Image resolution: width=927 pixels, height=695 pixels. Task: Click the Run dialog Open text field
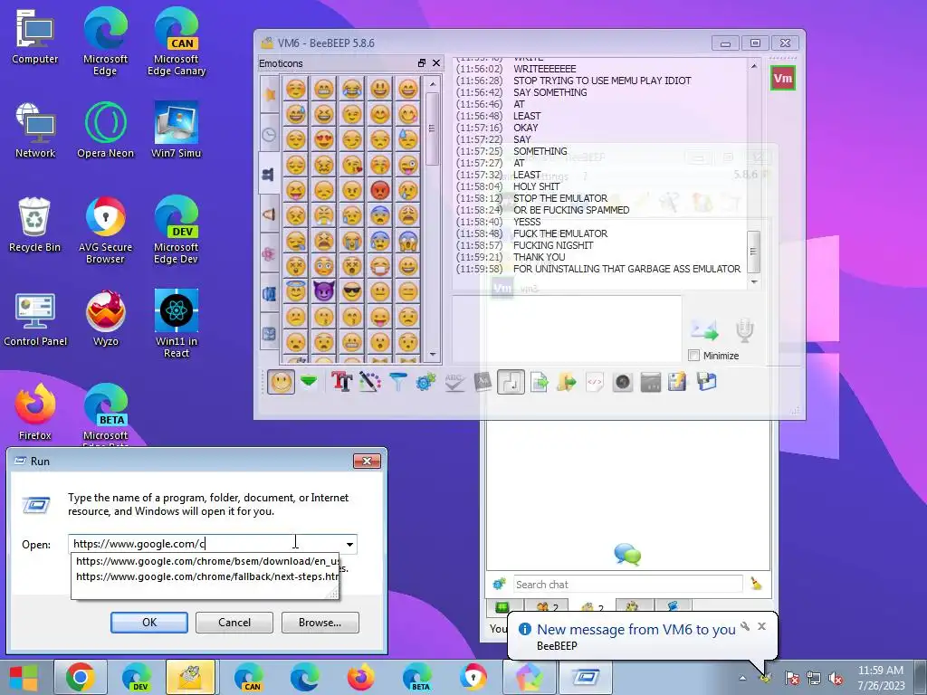(205, 544)
